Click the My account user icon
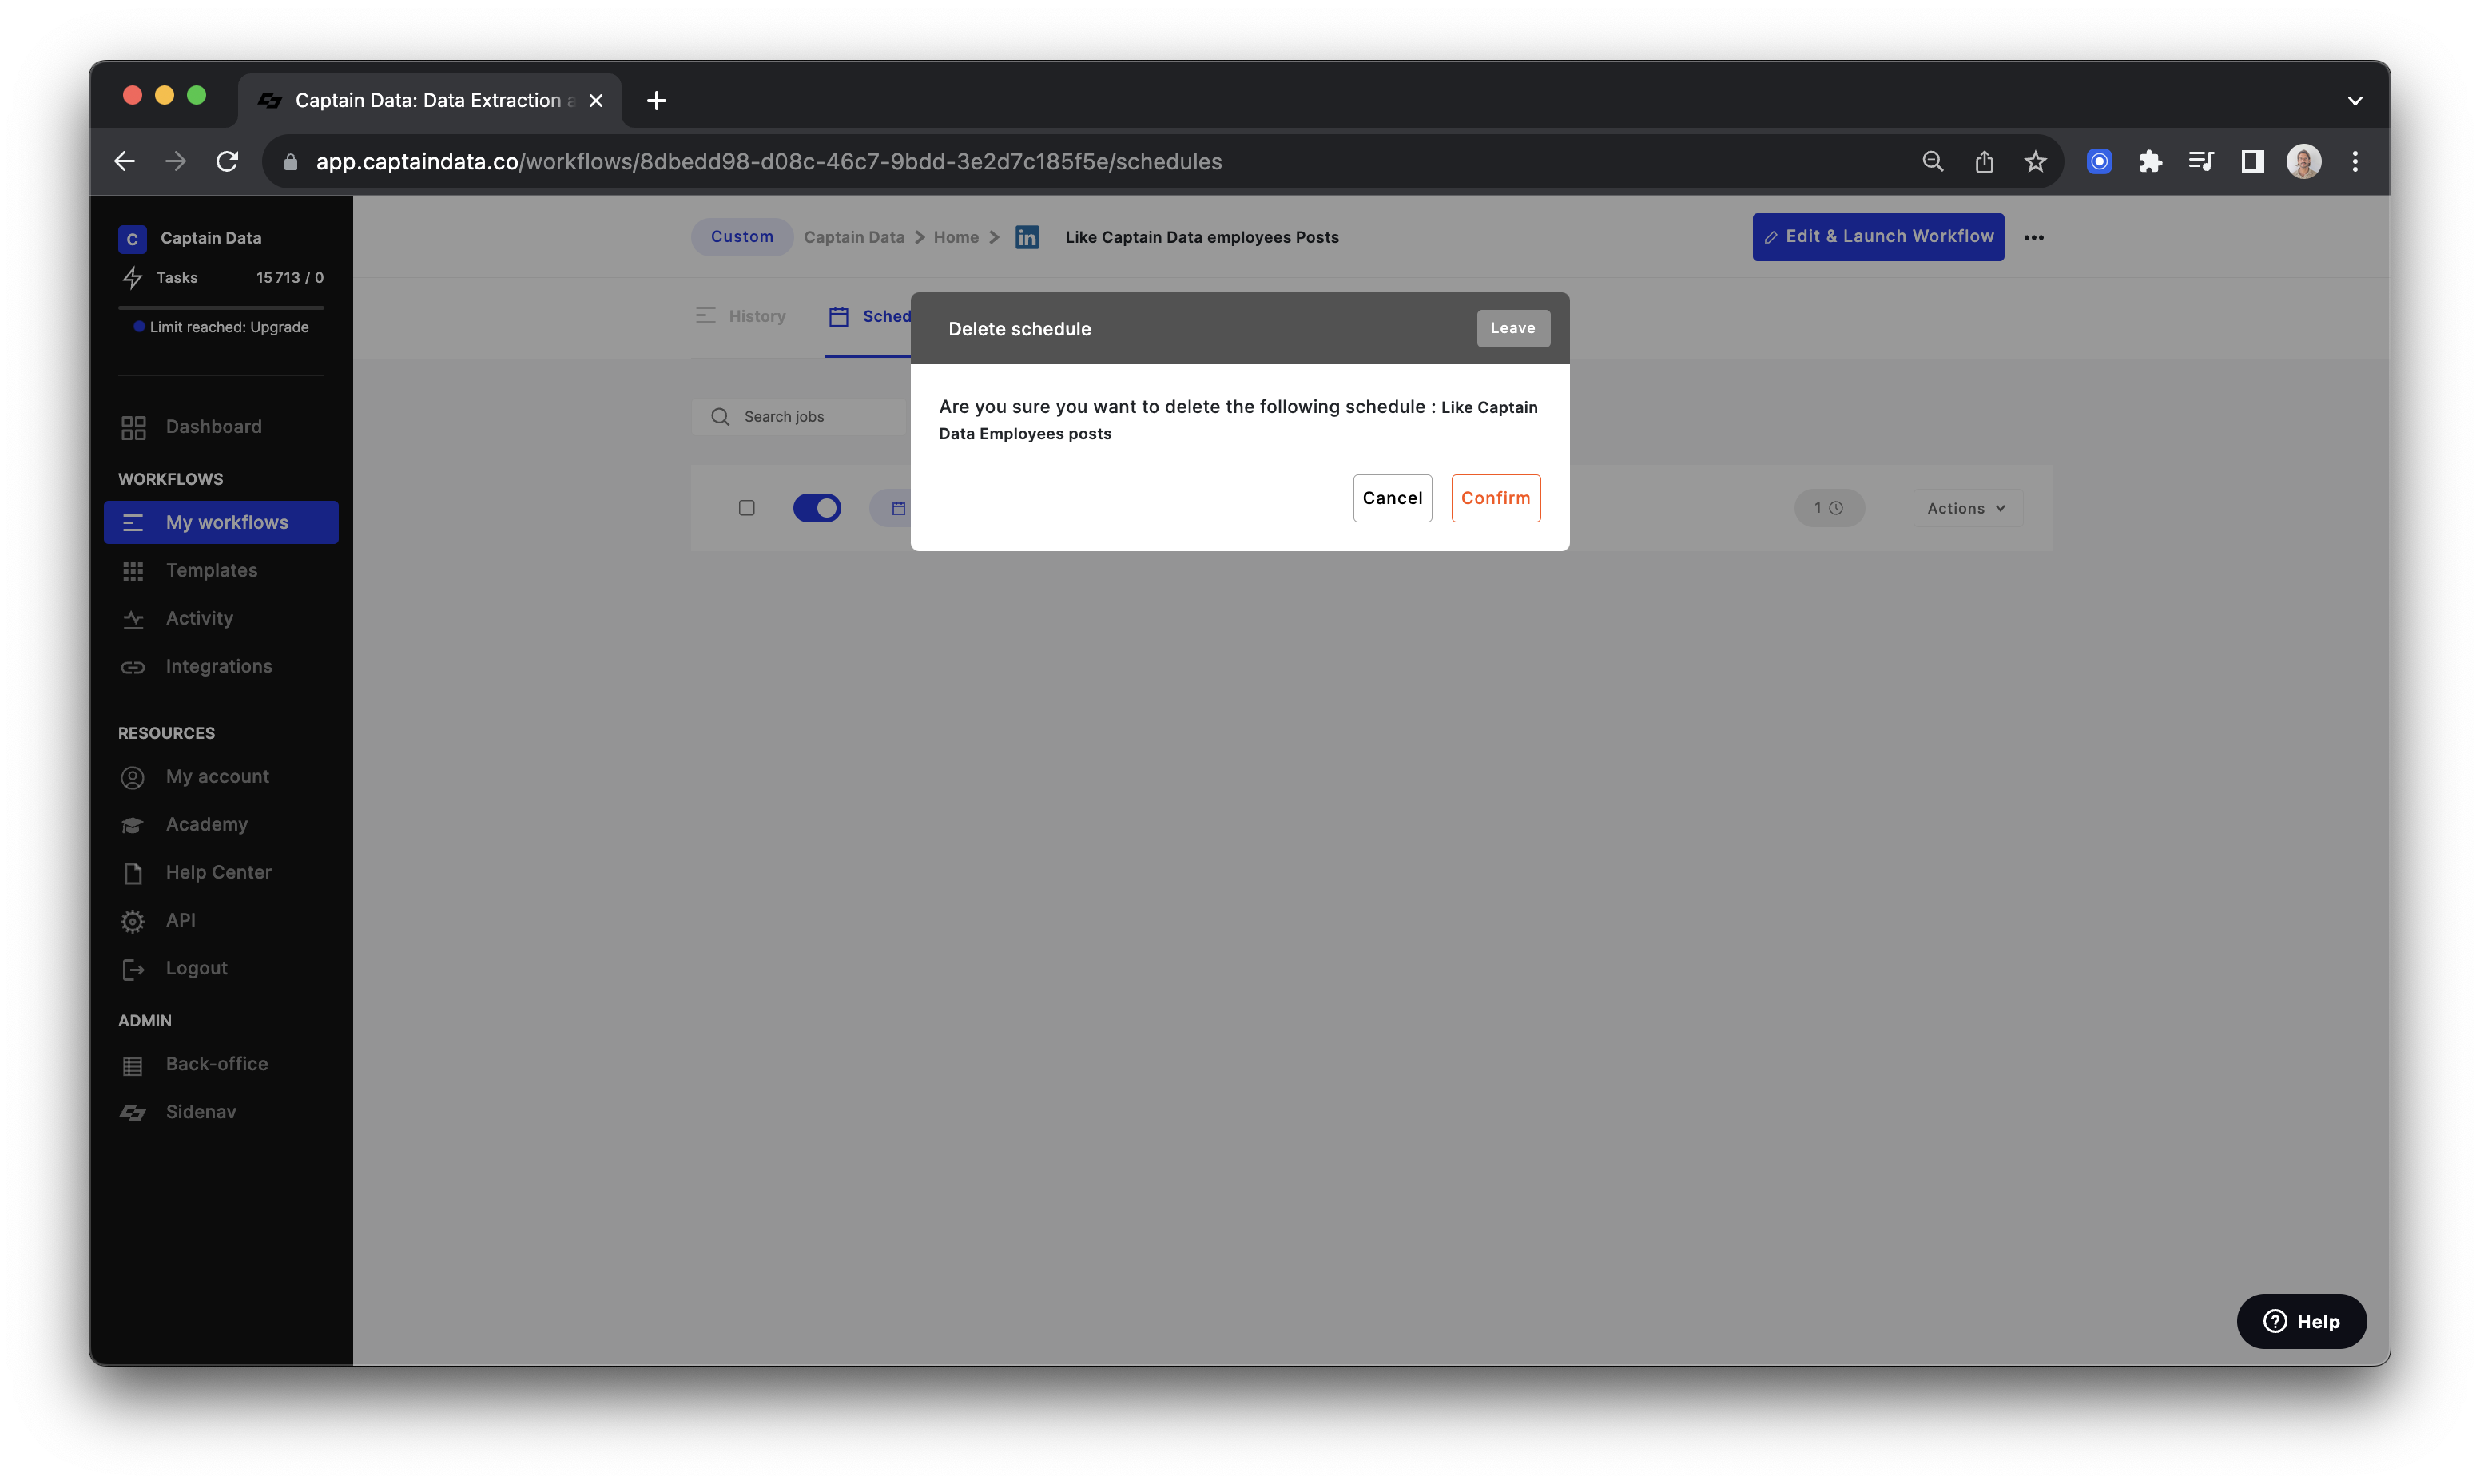This screenshot has height=1484, width=2480. 133,777
